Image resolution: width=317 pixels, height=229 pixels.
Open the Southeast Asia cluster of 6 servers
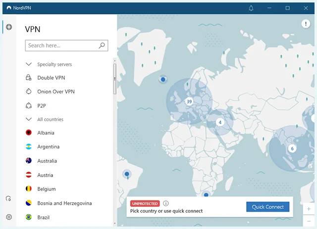tap(292, 149)
